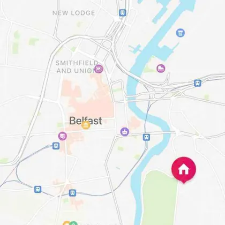The height and width of the screenshot is (225, 225).
Task: Select the train station icon east of the harbour
Action: pos(198,83)
